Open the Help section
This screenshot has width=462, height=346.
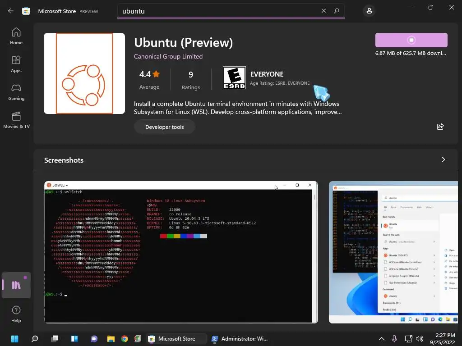tap(16, 314)
